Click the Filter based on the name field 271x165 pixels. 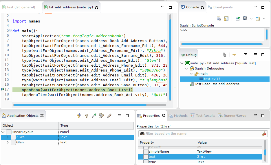[x=203, y=134]
